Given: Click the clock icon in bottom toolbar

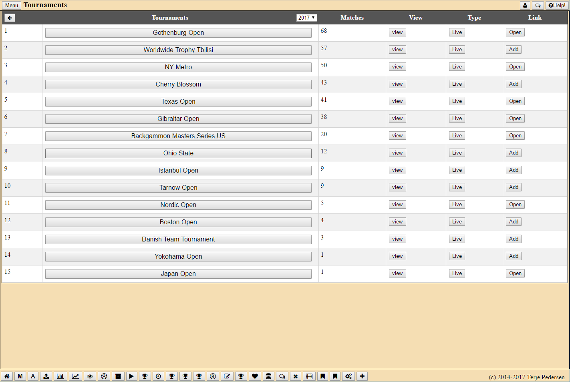Looking at the screenshot, I should click(x=159, y=376).
